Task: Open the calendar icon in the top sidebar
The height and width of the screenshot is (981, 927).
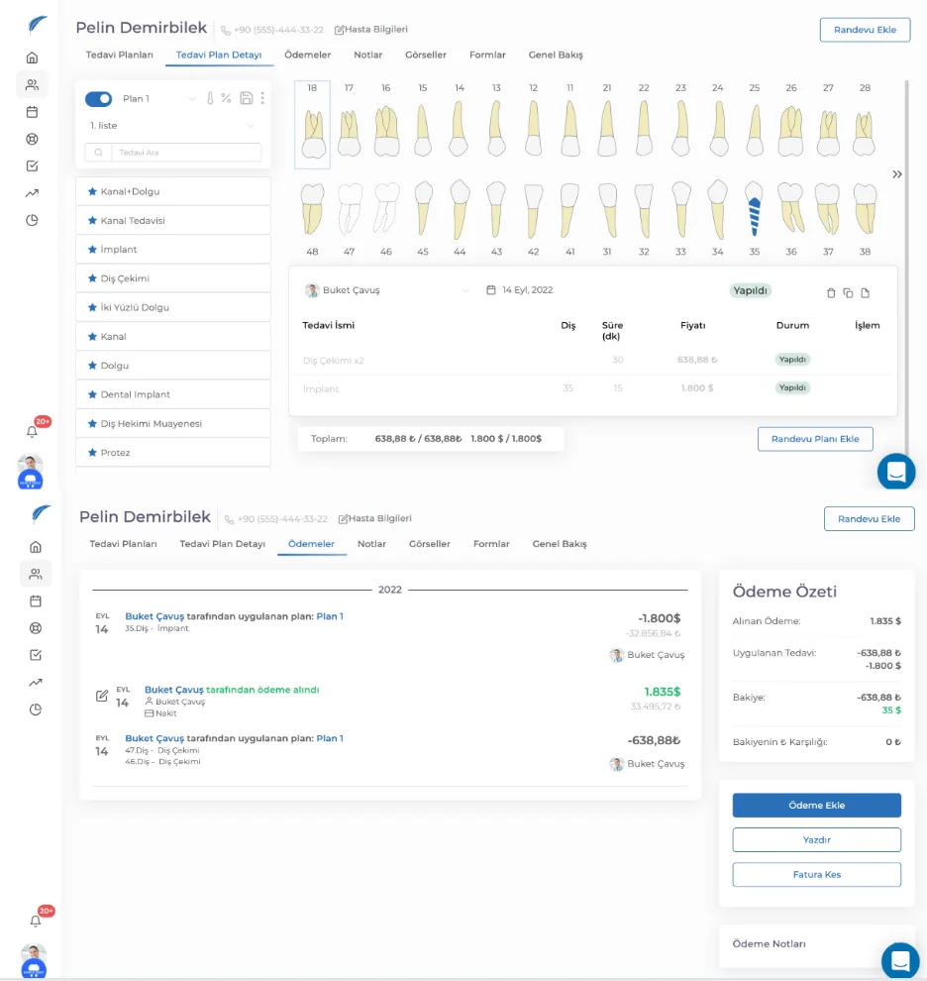Action: [x=32, y=112]
